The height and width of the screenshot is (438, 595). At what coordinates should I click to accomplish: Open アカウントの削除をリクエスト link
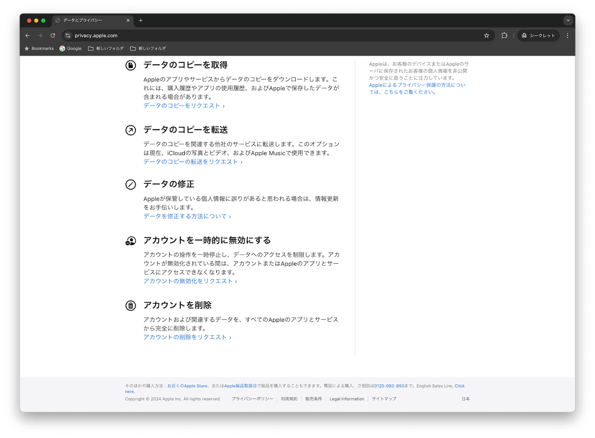(x=187, y=337)
